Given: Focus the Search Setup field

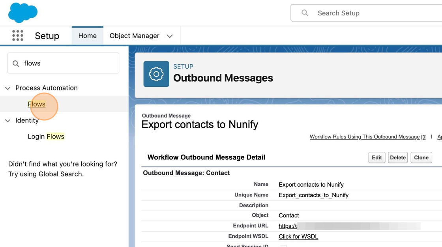Looking at the screenshot, I should coord(367,13).
